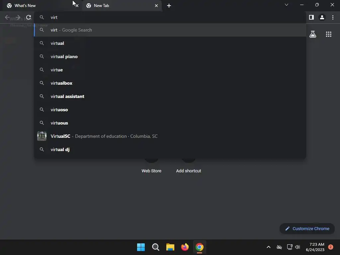The height and width of the screenshot is (255, 340).
Task: Click the Chrome taskbar icon
Action: 200,247
